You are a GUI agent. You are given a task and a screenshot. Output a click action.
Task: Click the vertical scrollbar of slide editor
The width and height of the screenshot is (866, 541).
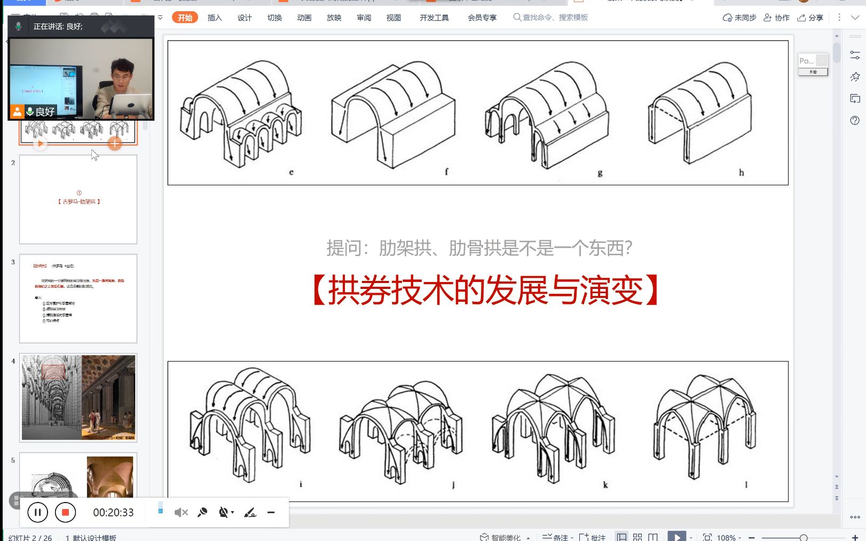pyautogui.click(x=837, y=52)
